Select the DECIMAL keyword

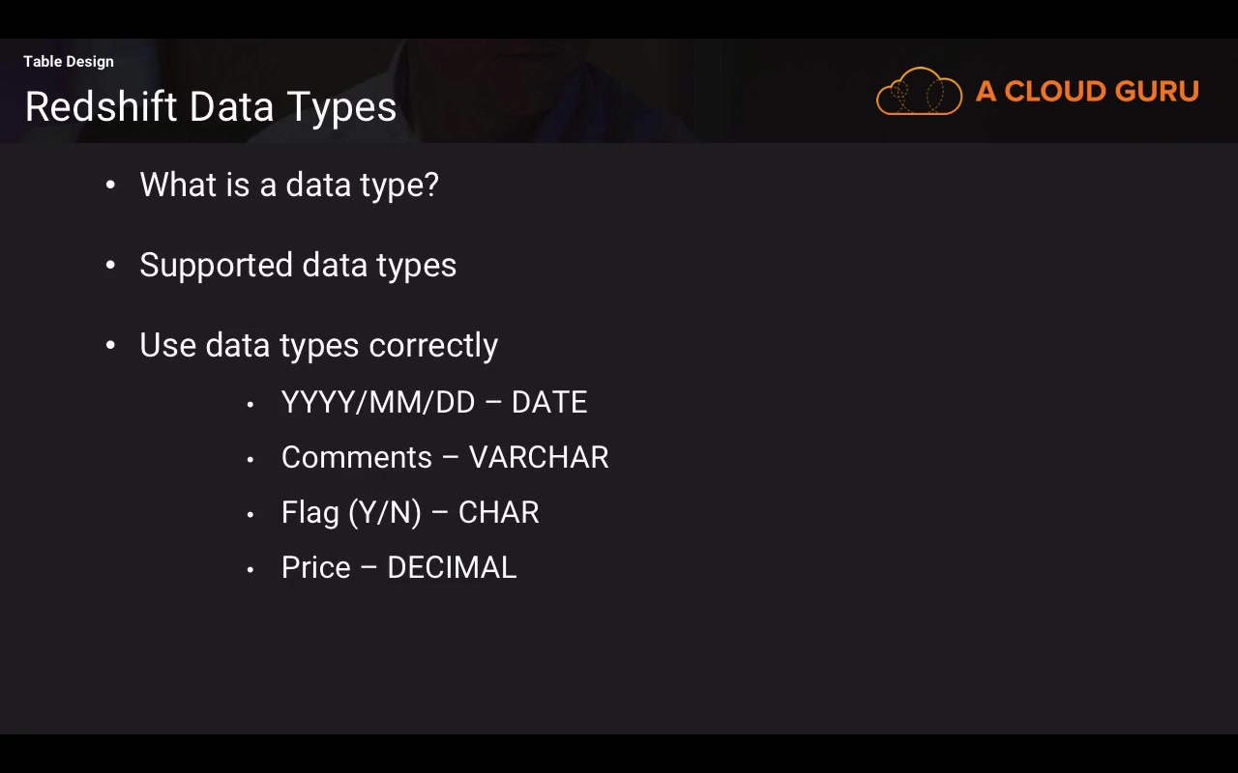tap(452, 567)
